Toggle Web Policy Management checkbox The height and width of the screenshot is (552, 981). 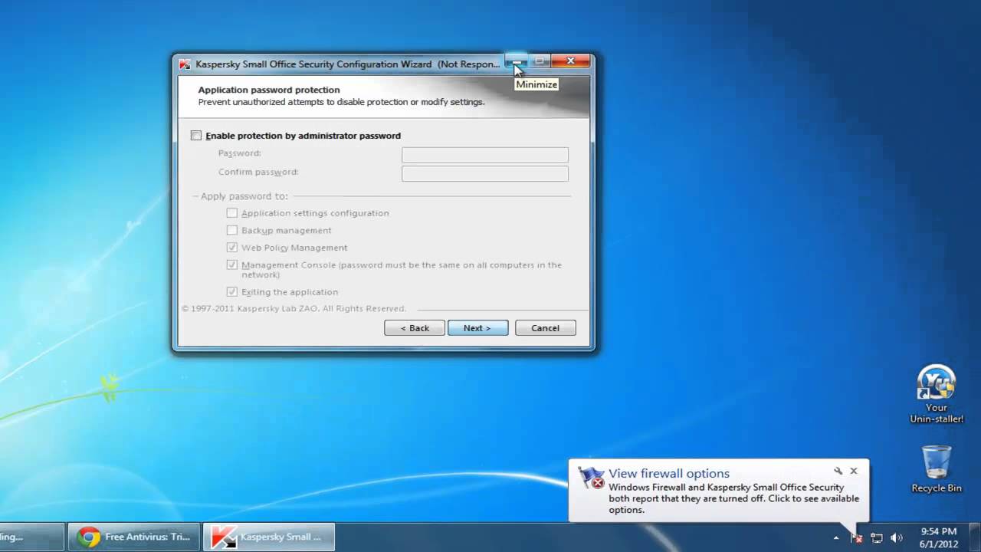(x=232, y=248)
